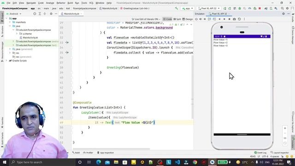Expand the manifests folder

[x=10, y=22]
